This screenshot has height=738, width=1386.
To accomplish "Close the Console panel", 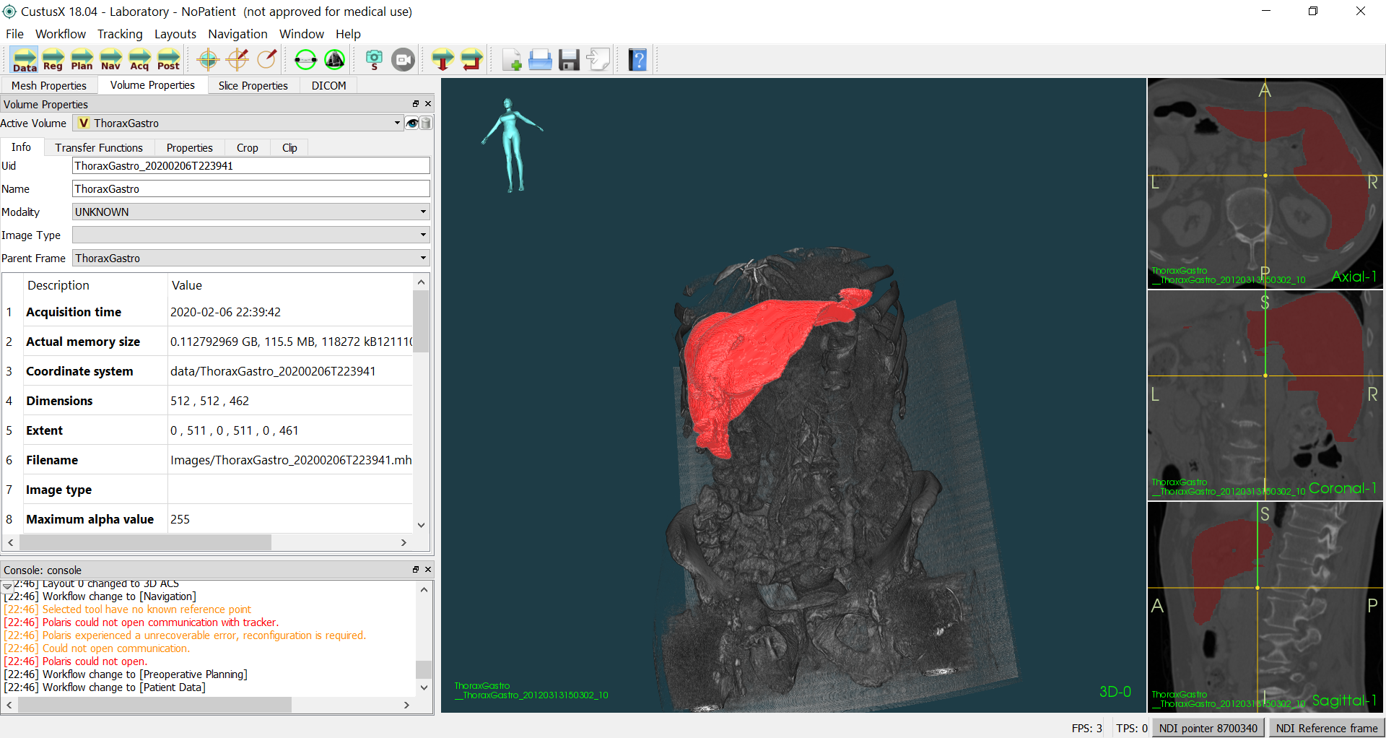I will 428,570.
